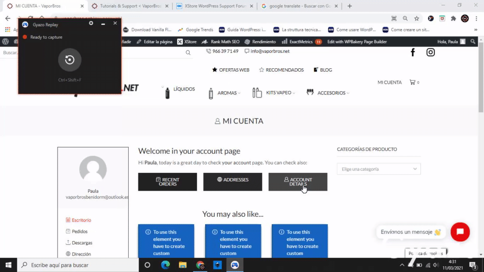Click the Chrome profile avatar
484x272 pixels.
click(465, 18)
